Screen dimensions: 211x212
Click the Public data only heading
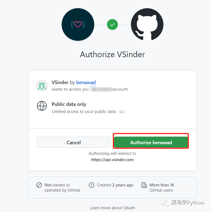[x=69, y=104]
